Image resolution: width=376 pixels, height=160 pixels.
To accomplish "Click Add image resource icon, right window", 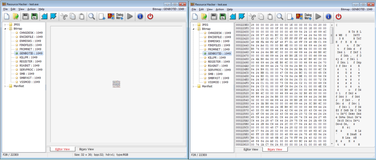I will [299, 16].
